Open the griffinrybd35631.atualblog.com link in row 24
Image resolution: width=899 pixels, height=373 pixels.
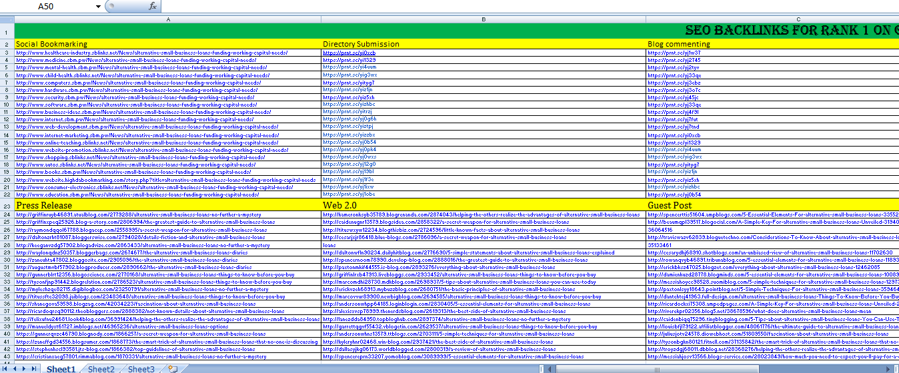point(139,215)
